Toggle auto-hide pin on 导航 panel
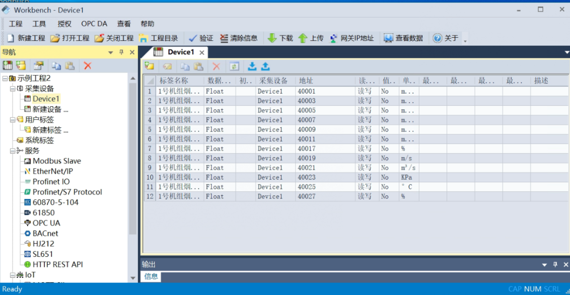570x295 pixels. [121, 53]
